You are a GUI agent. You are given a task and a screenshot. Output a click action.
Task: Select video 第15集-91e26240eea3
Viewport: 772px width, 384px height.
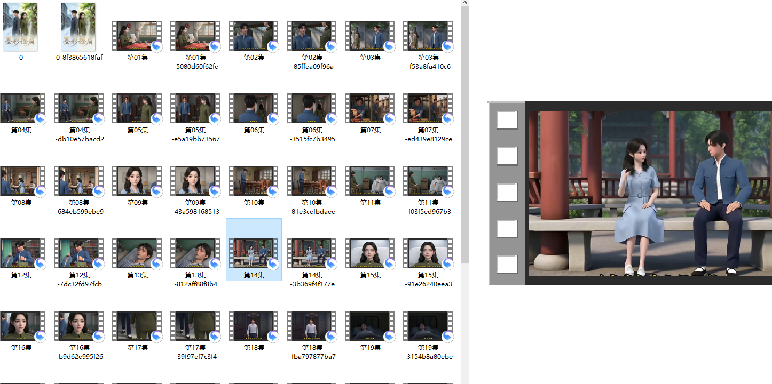click(x=428, y=253)
